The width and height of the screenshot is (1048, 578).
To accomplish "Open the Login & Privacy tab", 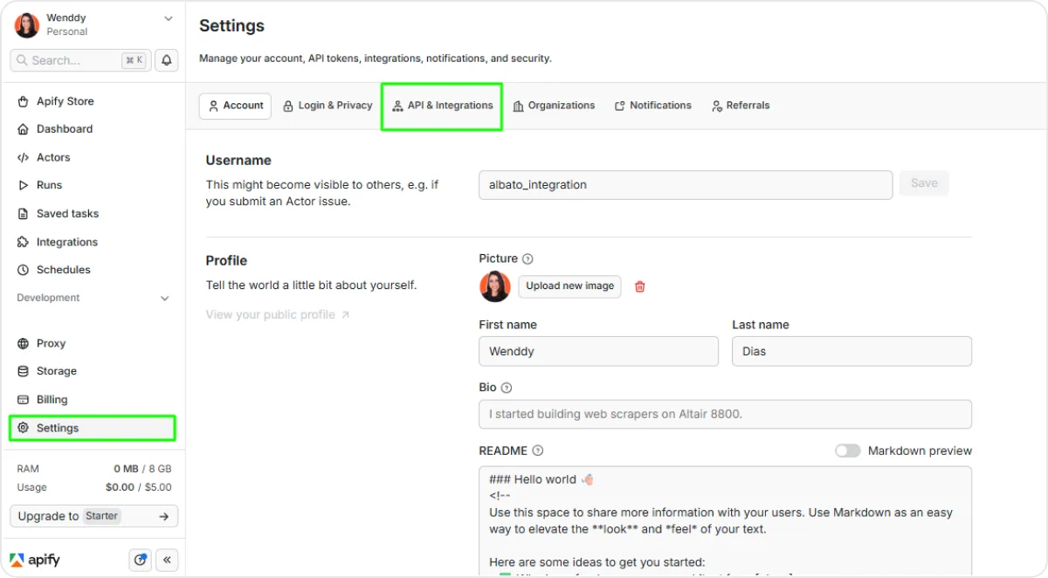I will [x=327, y=106].
